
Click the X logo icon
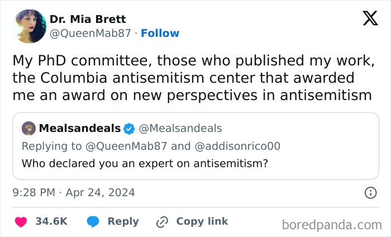[370, 18]
